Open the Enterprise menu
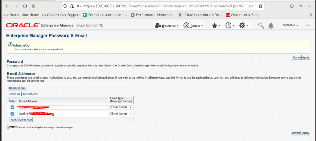316x141 pixels. tap(167, 26)
